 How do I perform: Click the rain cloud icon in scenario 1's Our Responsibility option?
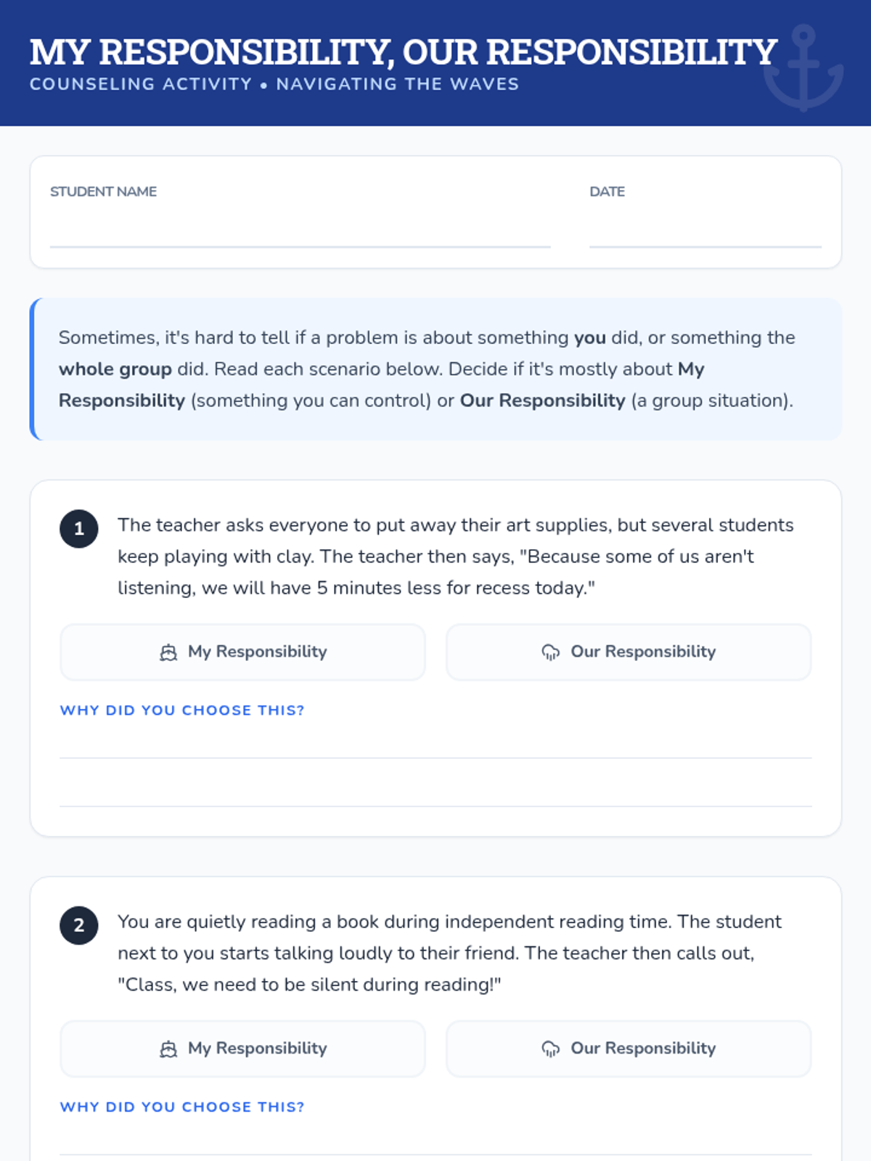pos(551,653)
